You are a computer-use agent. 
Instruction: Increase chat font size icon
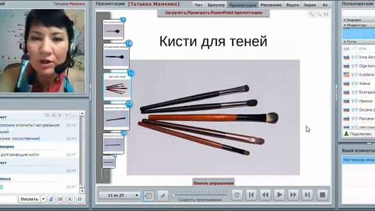pos(67,115)
